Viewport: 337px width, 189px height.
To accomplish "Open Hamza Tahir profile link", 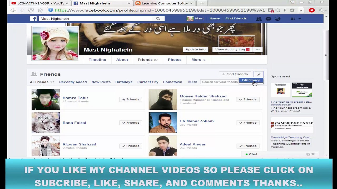I will tap(75, 98).
